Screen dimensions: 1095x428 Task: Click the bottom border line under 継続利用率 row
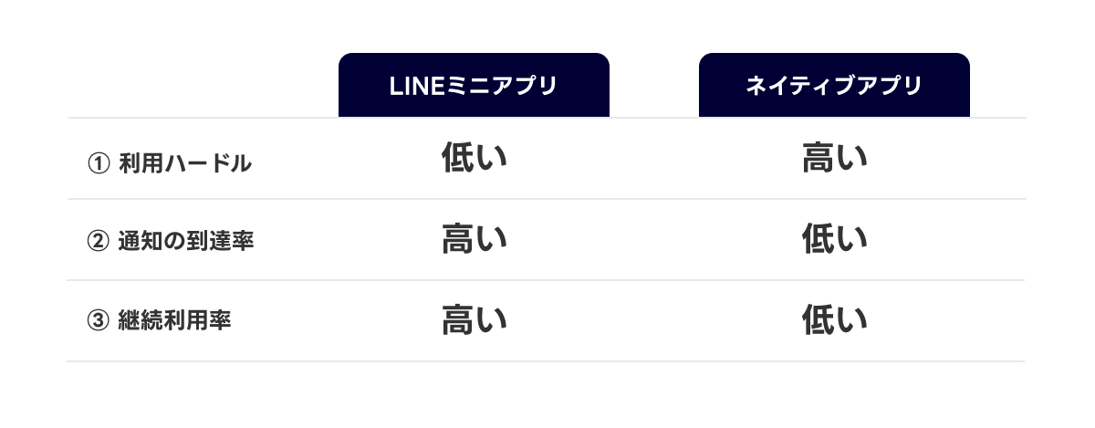[546, 361]
